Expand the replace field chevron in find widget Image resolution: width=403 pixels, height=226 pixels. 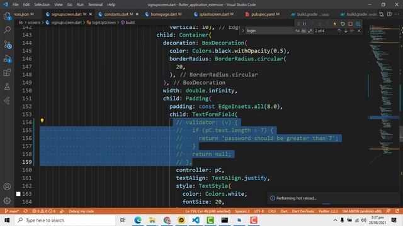(243, 31)
